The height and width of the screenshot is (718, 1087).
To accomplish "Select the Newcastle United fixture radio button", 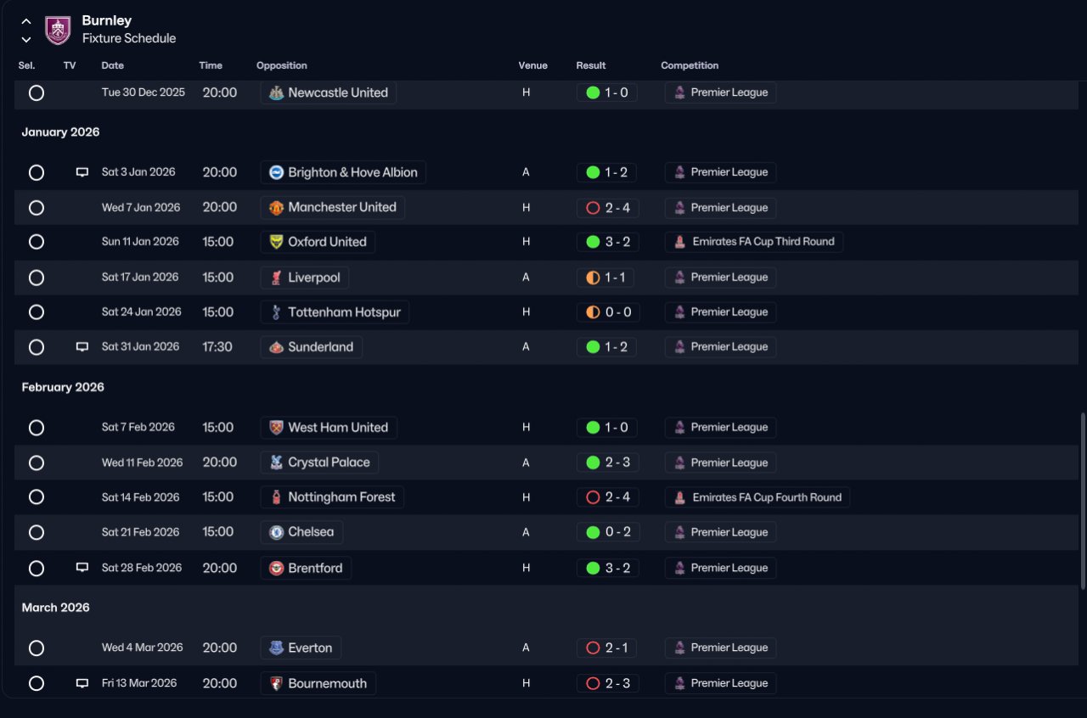I will point(37,93).
